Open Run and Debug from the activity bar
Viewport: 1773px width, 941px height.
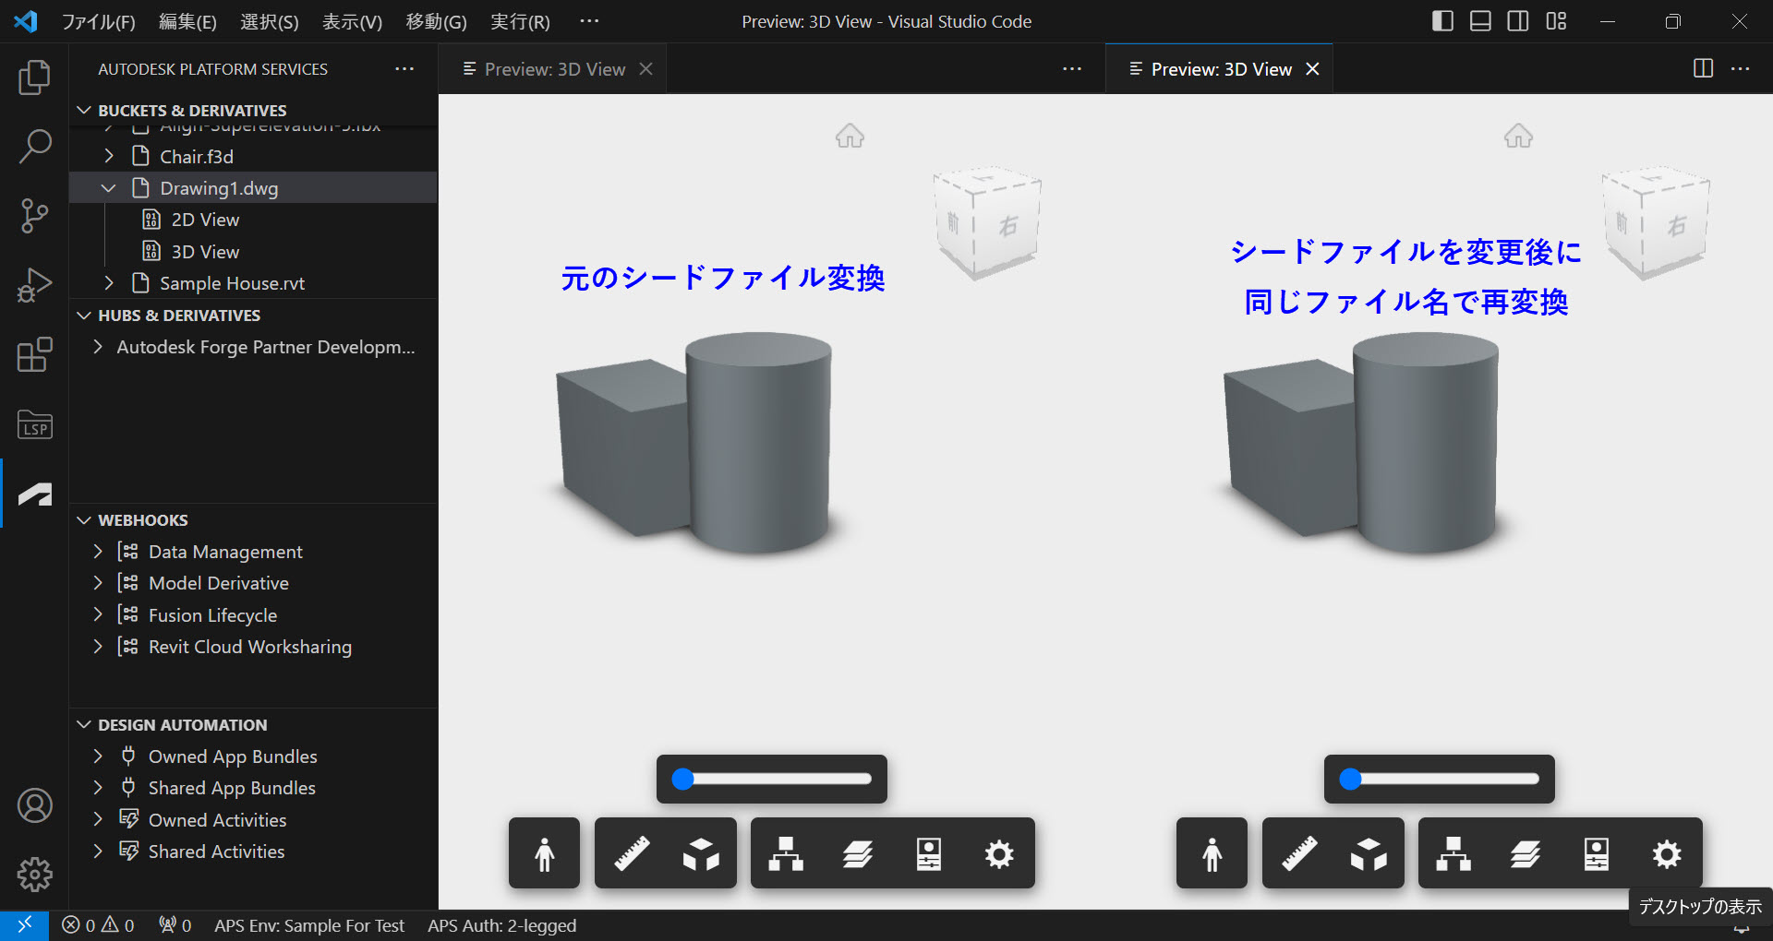(34, 285)
